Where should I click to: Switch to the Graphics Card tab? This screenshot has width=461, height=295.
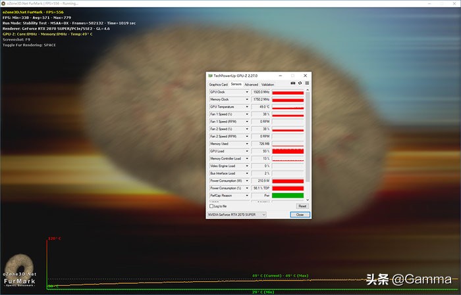tap(218, 84)
